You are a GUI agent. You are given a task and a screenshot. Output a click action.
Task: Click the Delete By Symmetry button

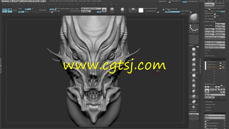click(x=215, y=45)
